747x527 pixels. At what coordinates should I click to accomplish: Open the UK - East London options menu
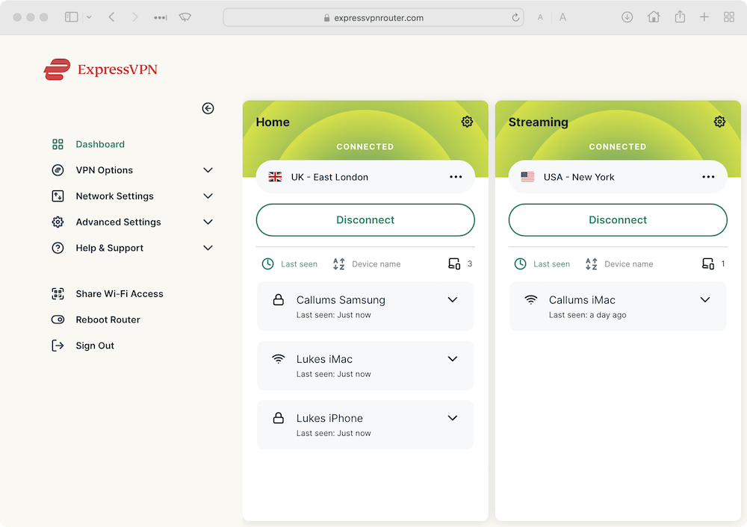[456, 177]
